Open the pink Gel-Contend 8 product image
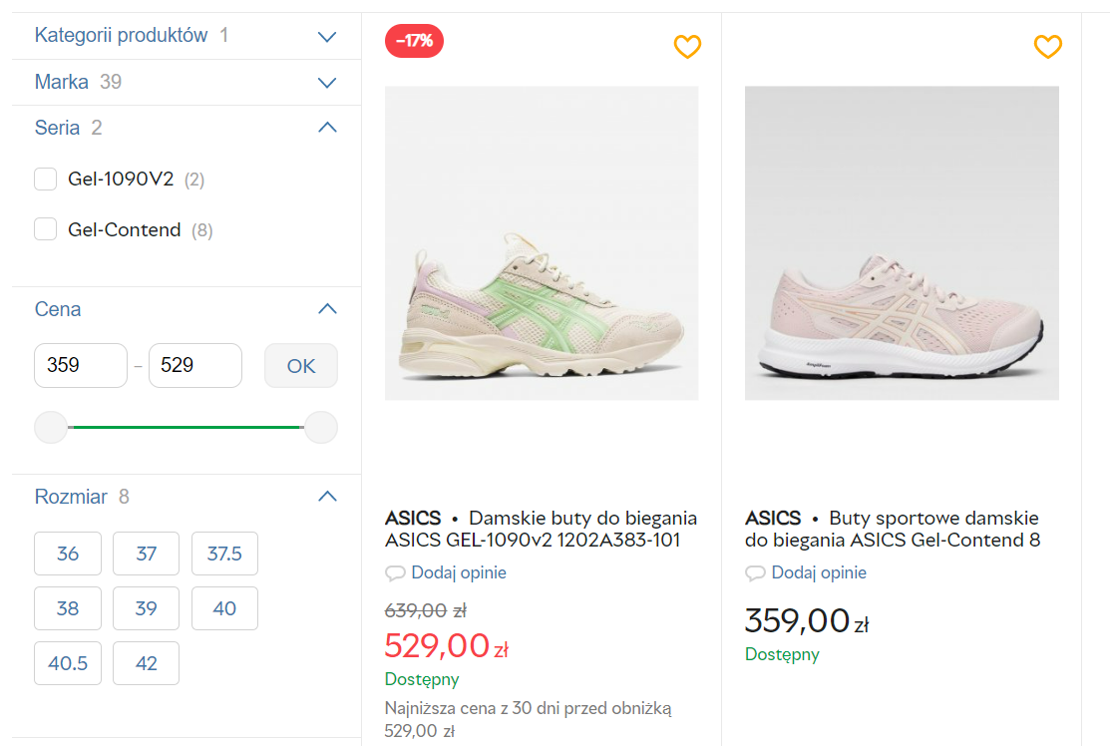 pyautogui.click(x=902, y=243)
